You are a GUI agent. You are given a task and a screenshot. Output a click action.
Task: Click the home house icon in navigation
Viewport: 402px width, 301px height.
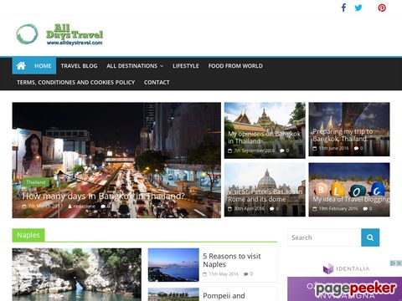coord(21,66)
